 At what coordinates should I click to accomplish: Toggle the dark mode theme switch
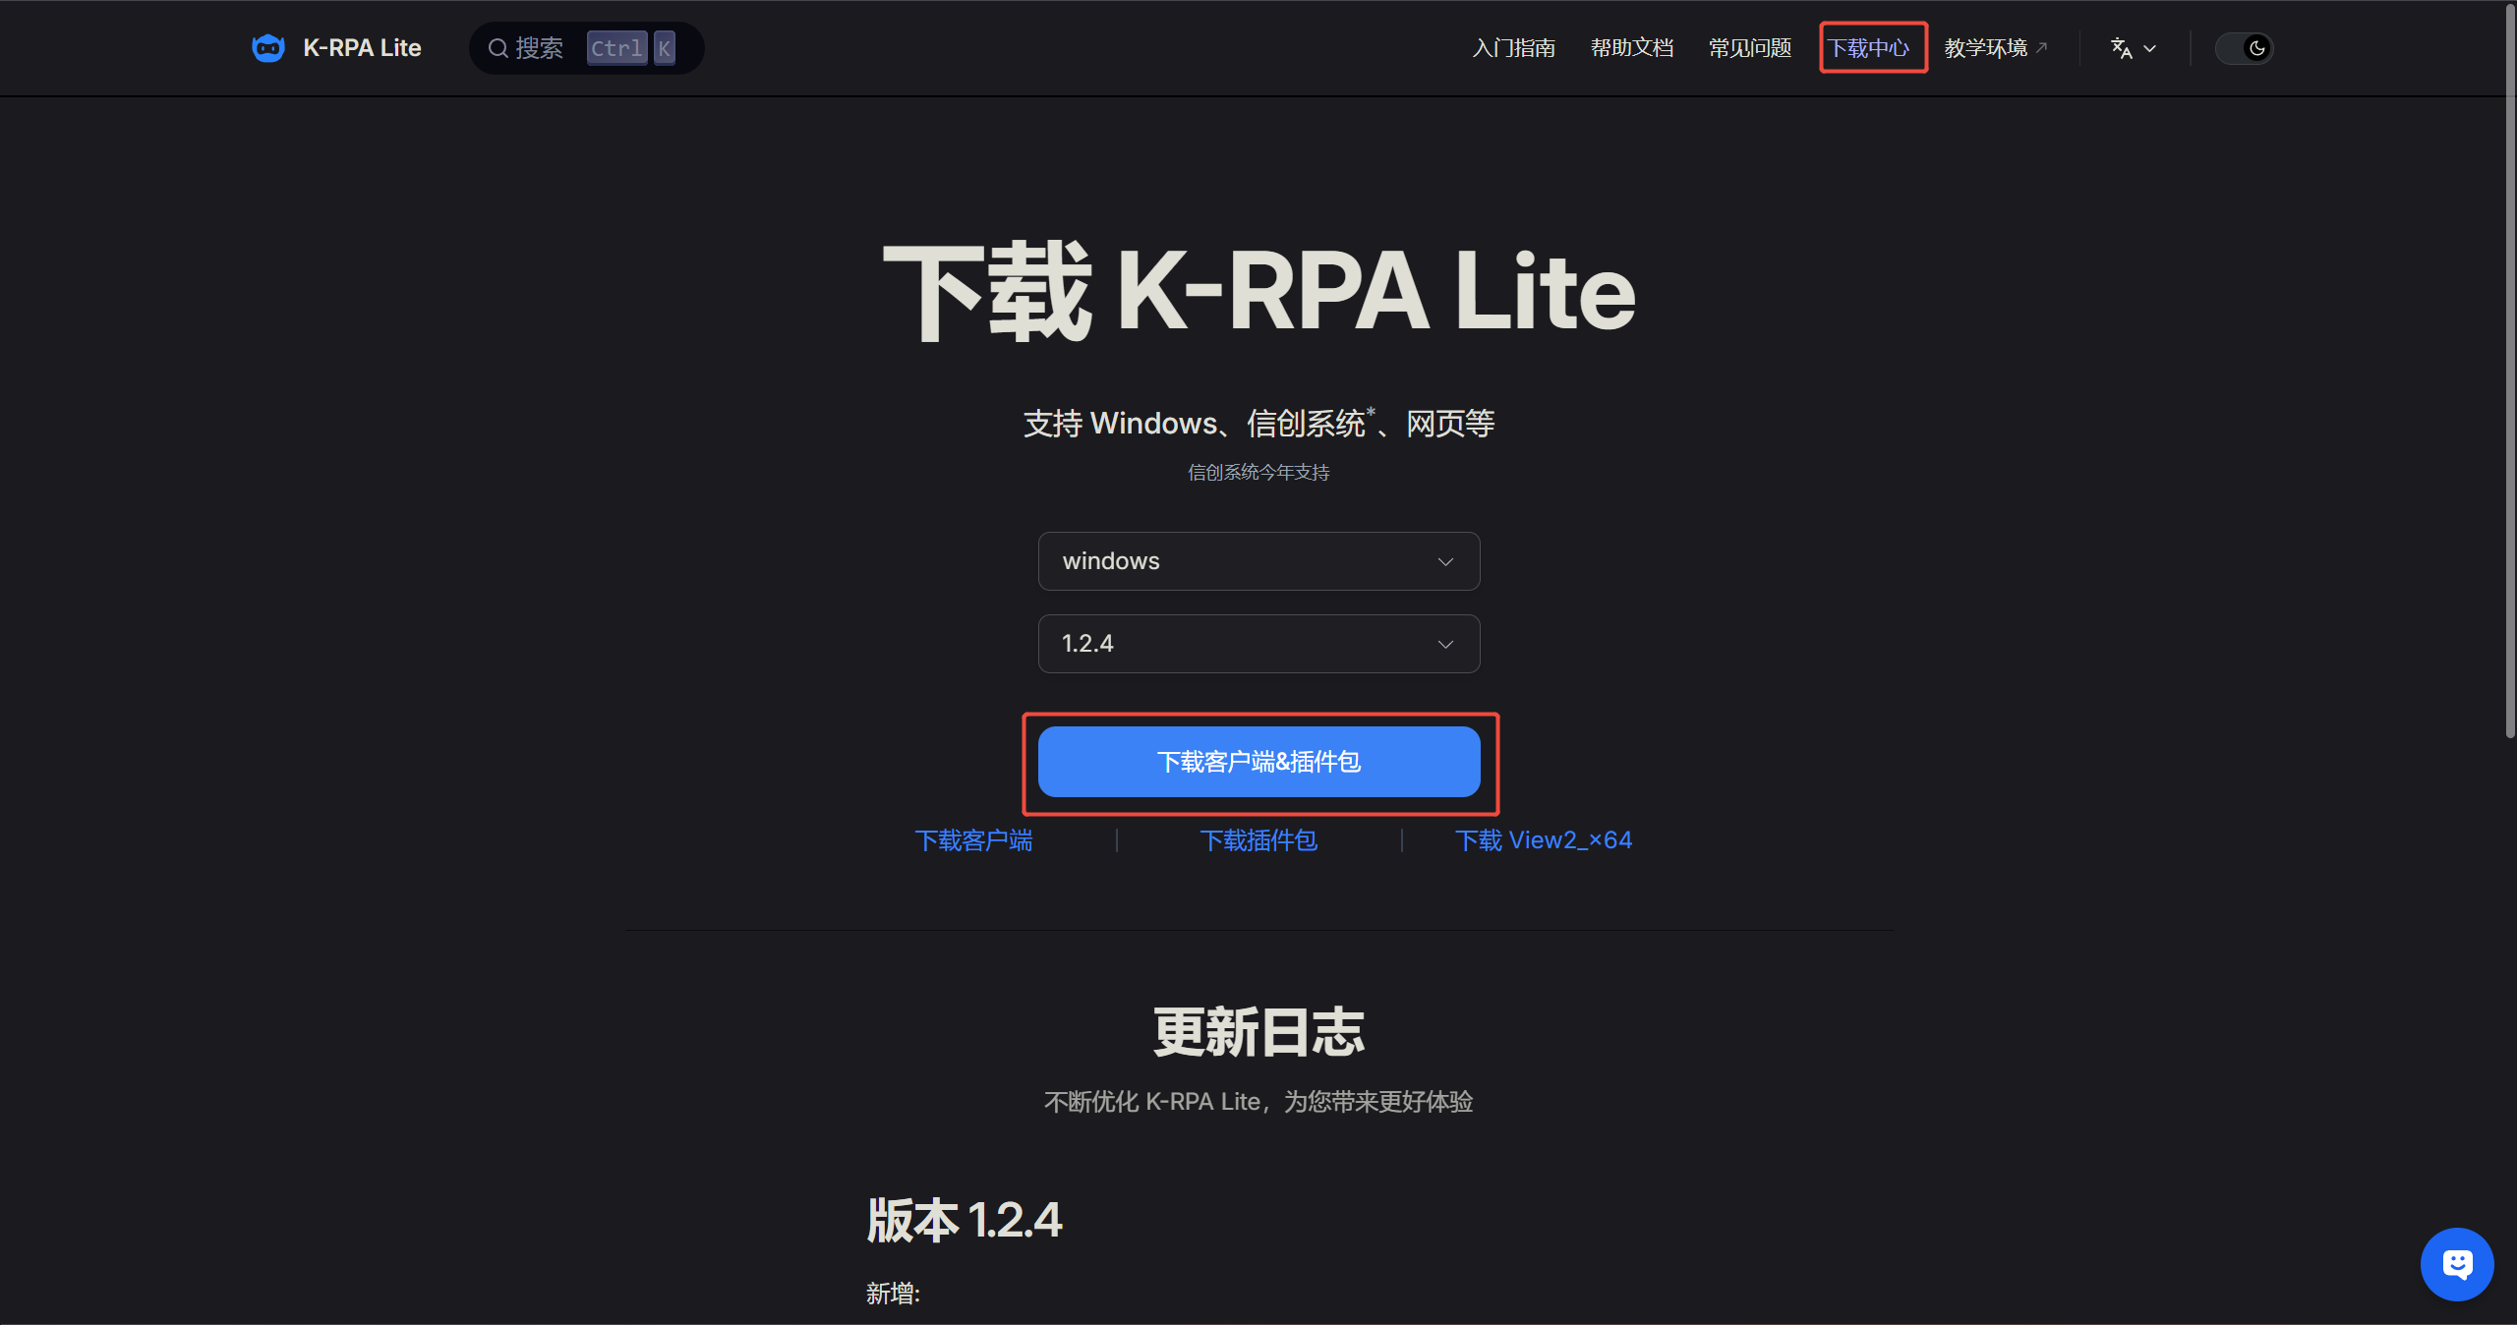(x=2244, y=48)
